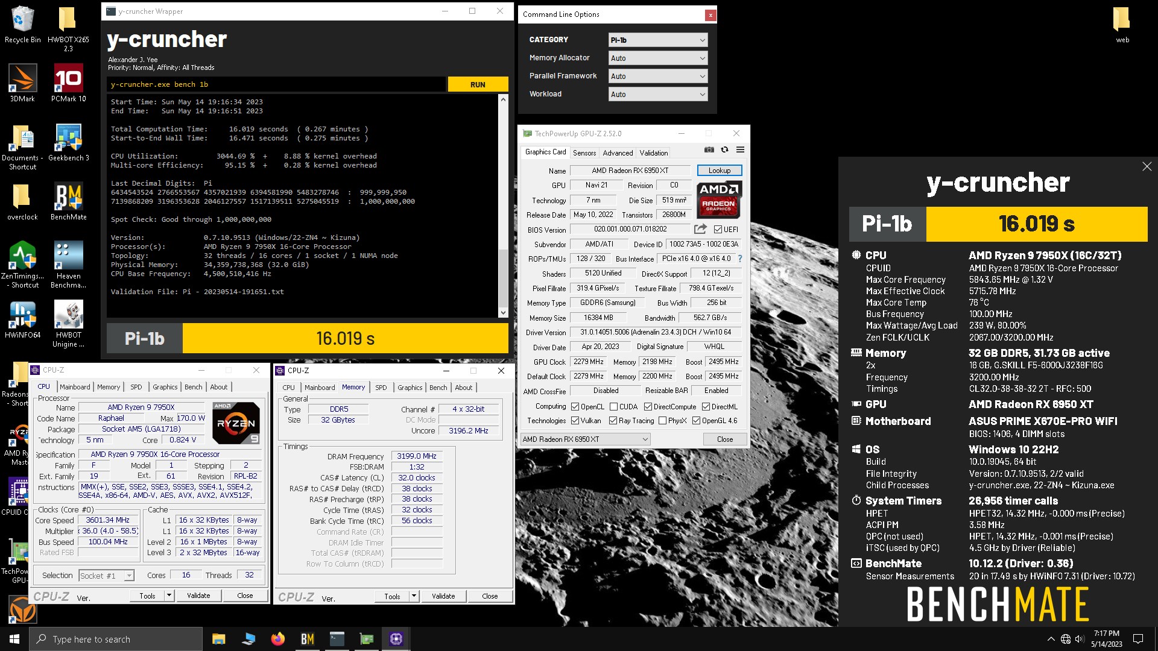The height and width of the screenshot is (651, 1158).
Task: Toggle the Ray Tracing checkbox
Action: pyautogui.click(x=613, y=421)
